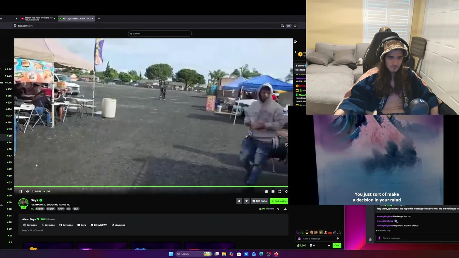Open emoji picker in Kick chat

[x=337, y=239]
